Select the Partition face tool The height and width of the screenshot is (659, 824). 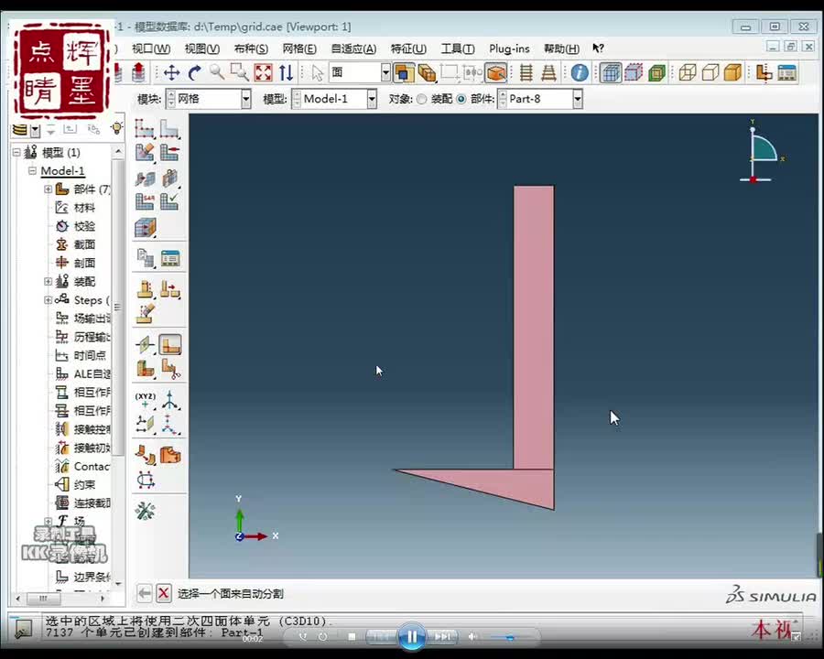pyautogui.click(x=169, y=345)
